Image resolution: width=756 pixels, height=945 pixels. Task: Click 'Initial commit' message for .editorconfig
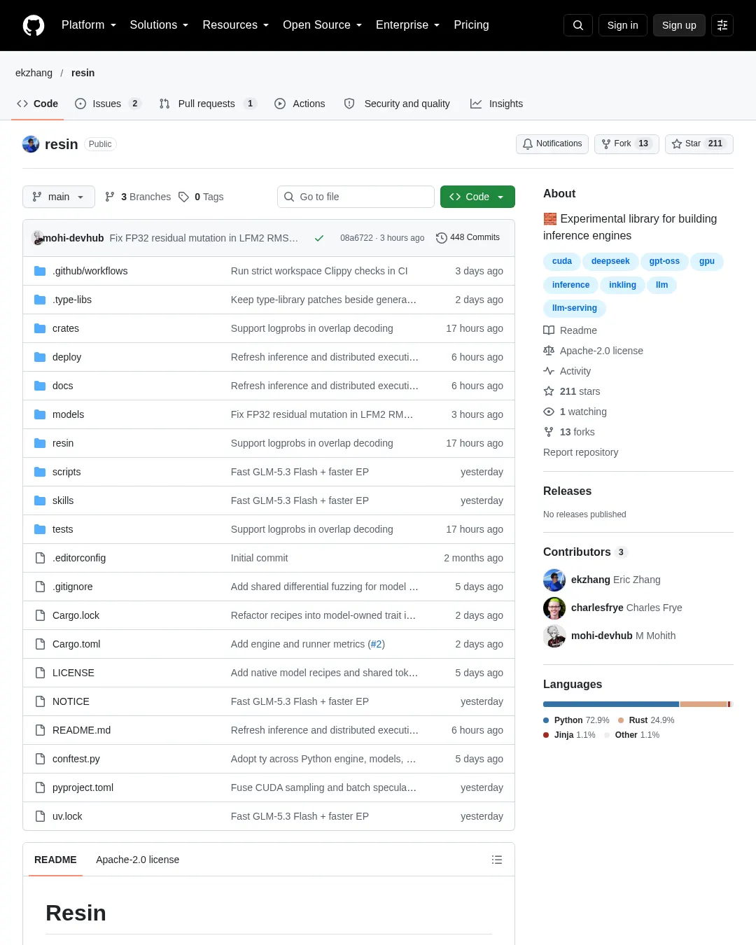coord(259,558)
